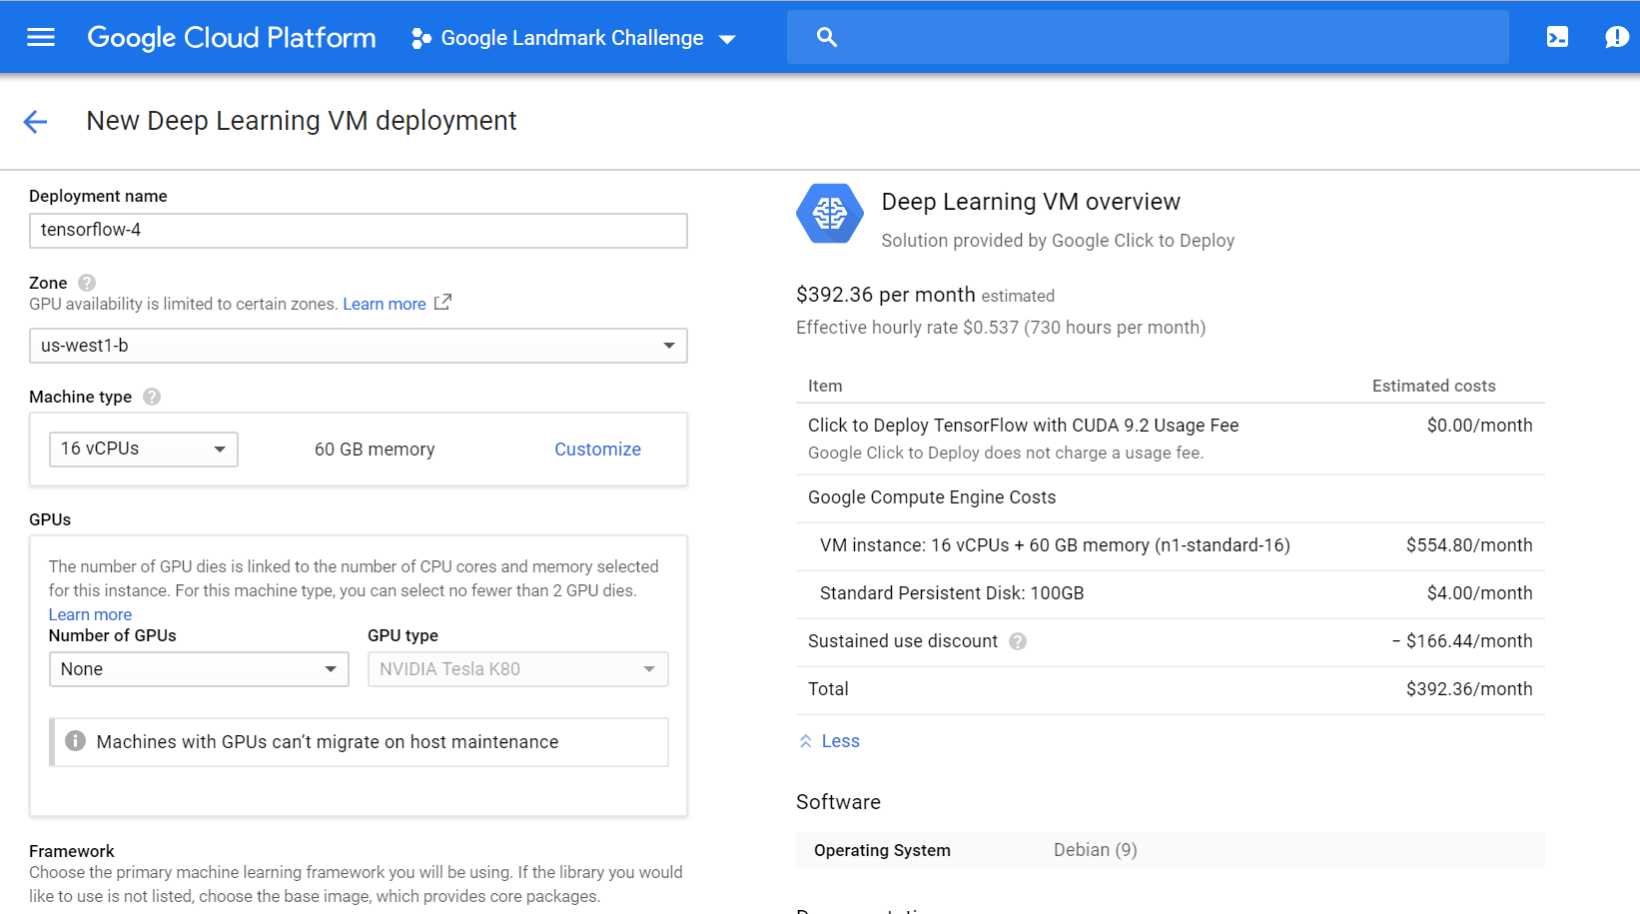Activate Cloud Shell terminal icon

1557,37
